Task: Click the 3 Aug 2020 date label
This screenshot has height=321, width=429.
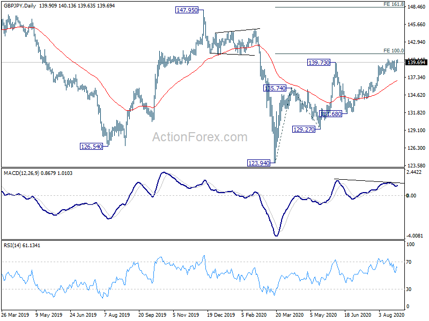Action: pyautogui.click(x=391, y=315)
